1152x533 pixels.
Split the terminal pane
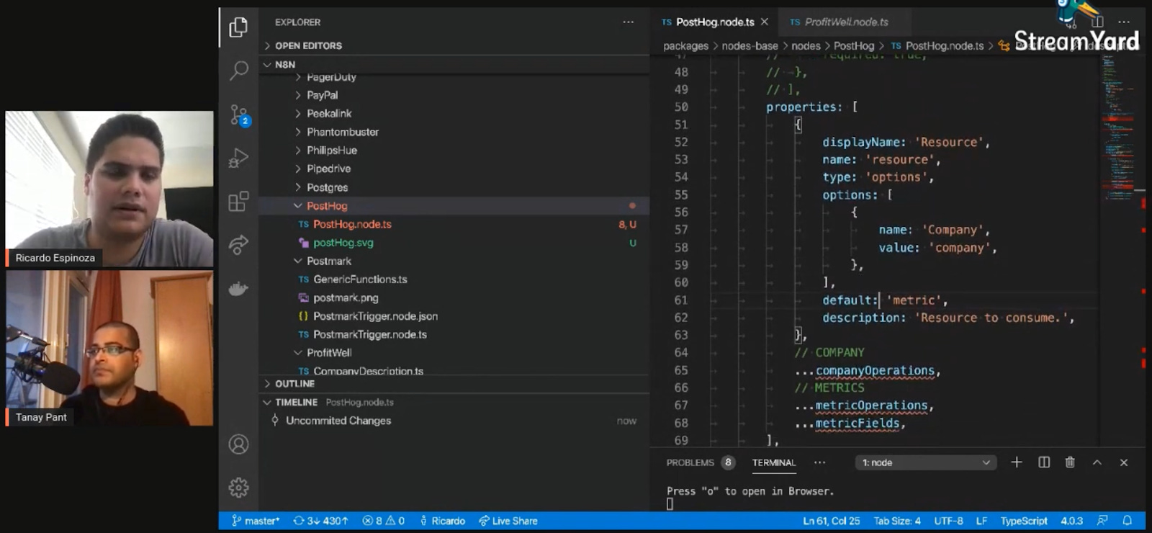tap(1044, 462)
